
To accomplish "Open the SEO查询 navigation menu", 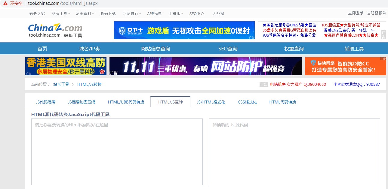I will pyautogui.click(x=228, y=49).
